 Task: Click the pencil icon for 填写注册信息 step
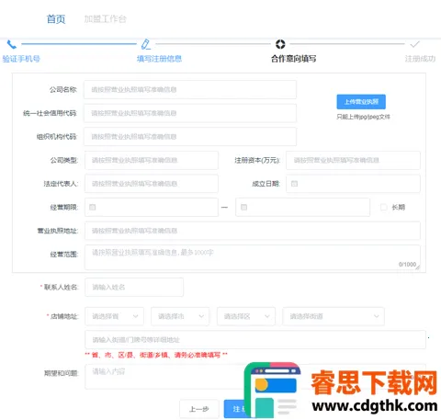pos(146,44)
